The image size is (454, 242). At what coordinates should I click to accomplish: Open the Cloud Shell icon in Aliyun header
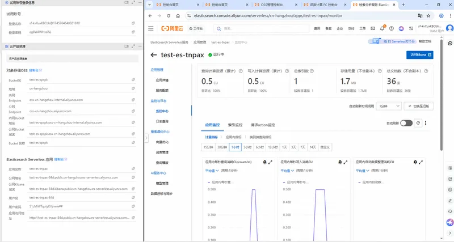click(373, 28)
